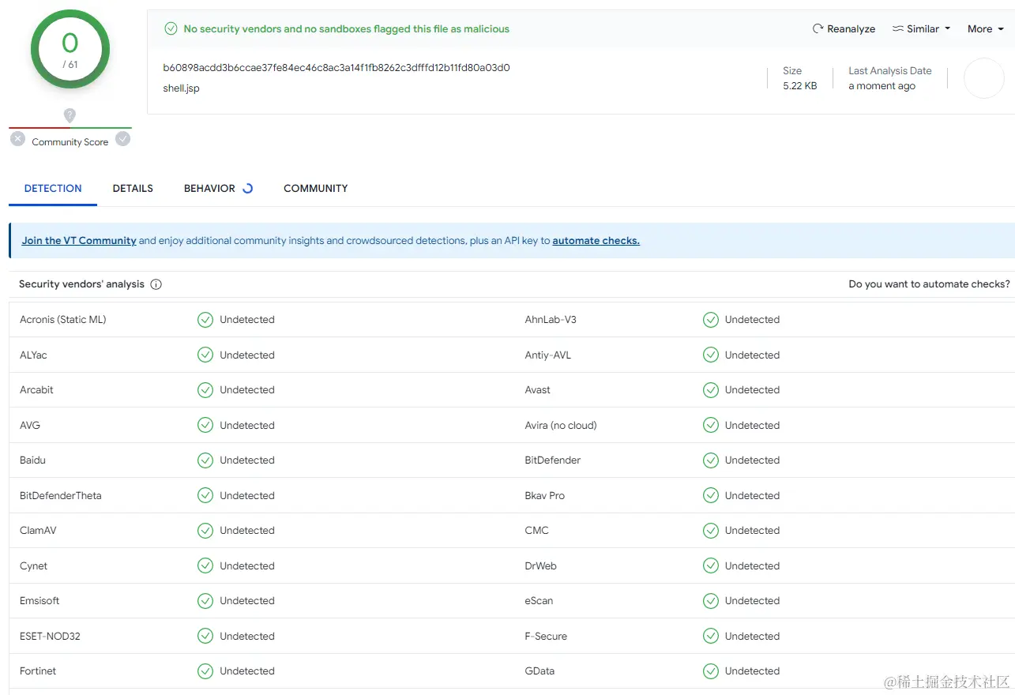Click the Reanalyze button
The image size is (1015, 695).
pyautogui.click(x=844, y=28)
